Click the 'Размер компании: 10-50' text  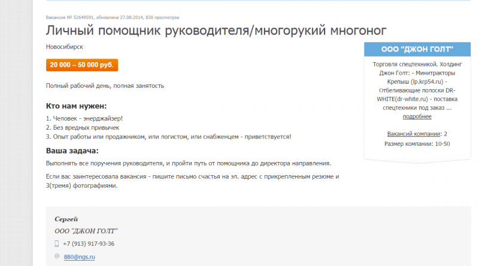(417, 143)
